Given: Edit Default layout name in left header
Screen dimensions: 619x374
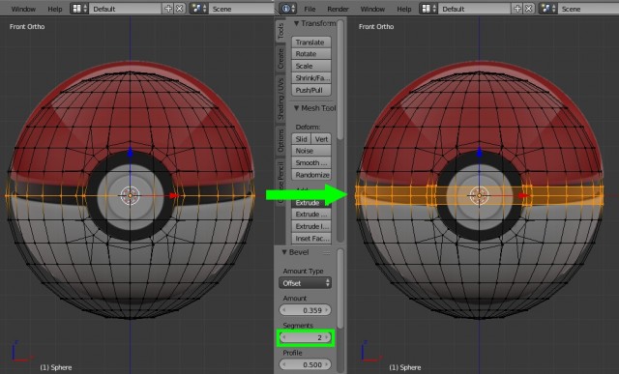Looking at the screenshot, I should point(126,9).
